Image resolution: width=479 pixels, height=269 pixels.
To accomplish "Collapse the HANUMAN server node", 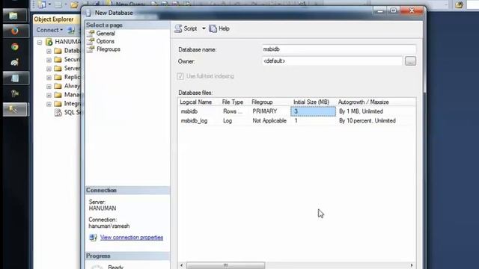I will [40, 43].
